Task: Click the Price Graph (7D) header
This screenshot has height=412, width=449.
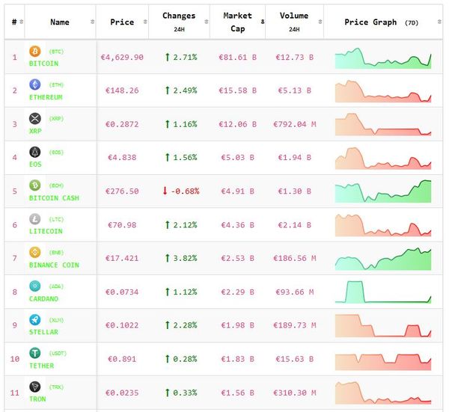Action: pos(383,22)
